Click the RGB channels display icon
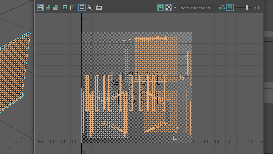273x154 pixels. click(222, 7)
